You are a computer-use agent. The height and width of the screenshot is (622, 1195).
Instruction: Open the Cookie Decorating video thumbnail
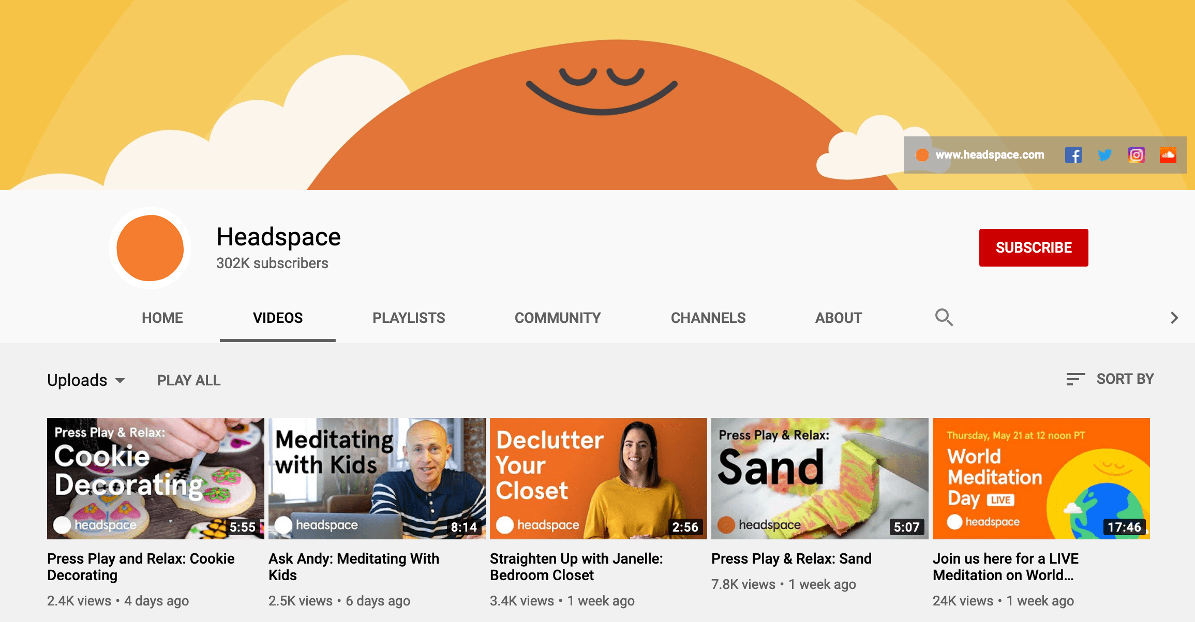[155, 478]
